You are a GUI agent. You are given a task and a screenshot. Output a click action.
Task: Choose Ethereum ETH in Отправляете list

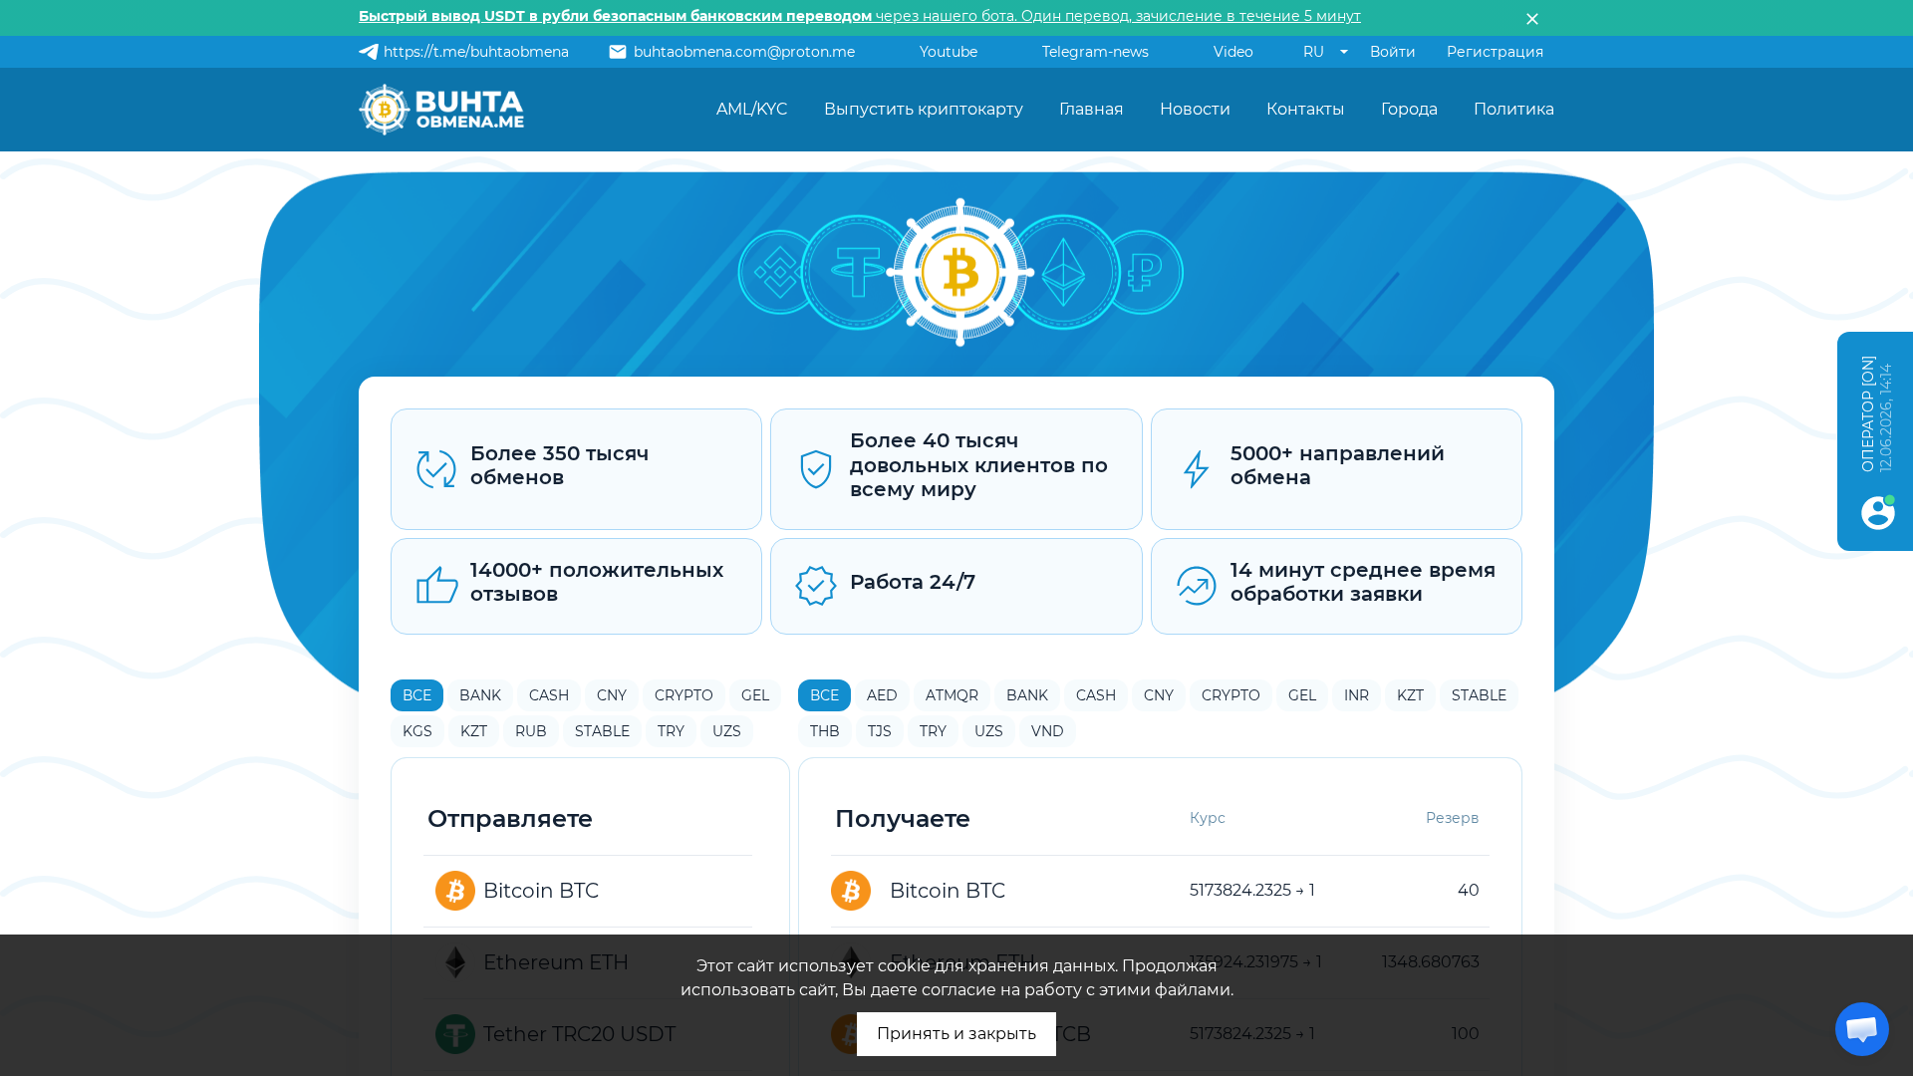(588, 962)
